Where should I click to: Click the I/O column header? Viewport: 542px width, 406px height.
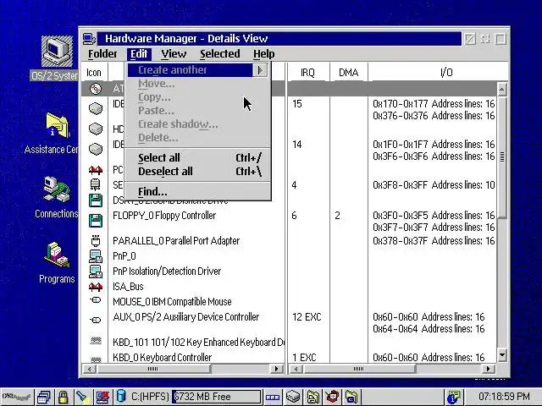click(x=446, y=73)
